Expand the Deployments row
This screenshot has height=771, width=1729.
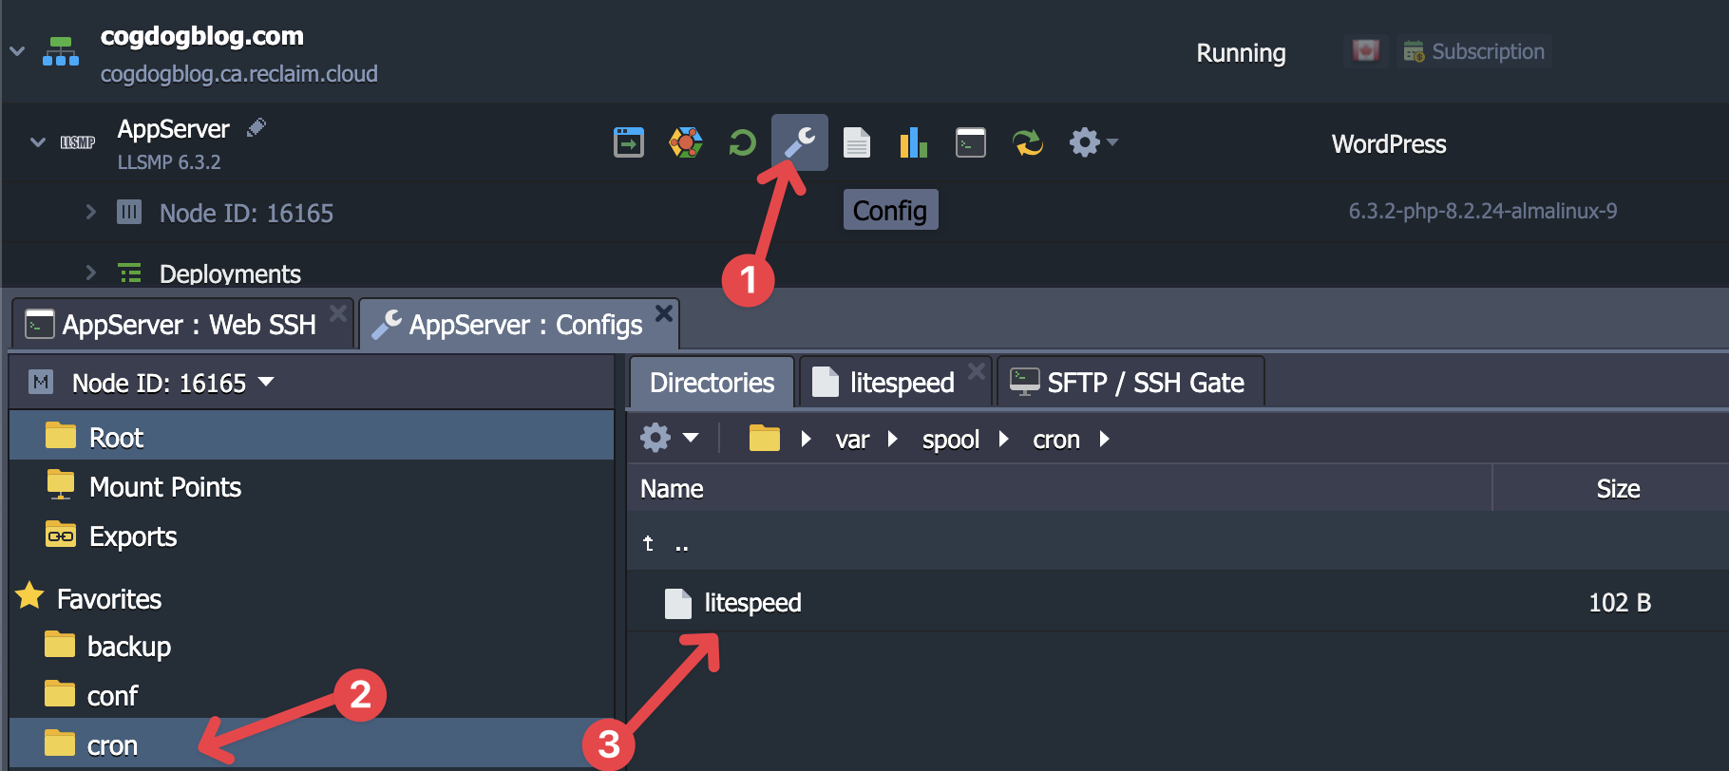[91, 273]
